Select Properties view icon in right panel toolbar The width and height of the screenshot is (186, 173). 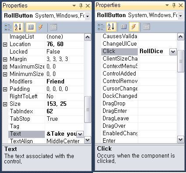click(124, 27)
